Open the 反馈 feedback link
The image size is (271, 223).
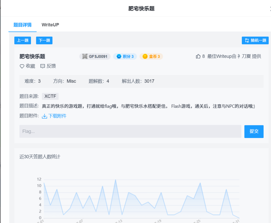(51, 66)
